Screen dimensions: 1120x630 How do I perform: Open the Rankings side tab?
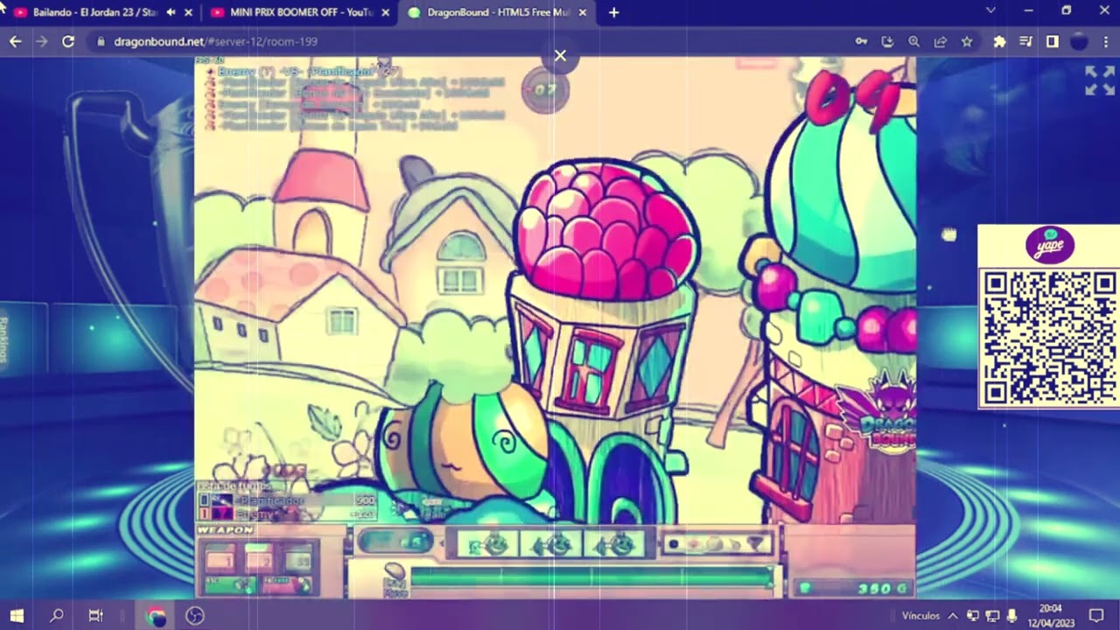4,339
